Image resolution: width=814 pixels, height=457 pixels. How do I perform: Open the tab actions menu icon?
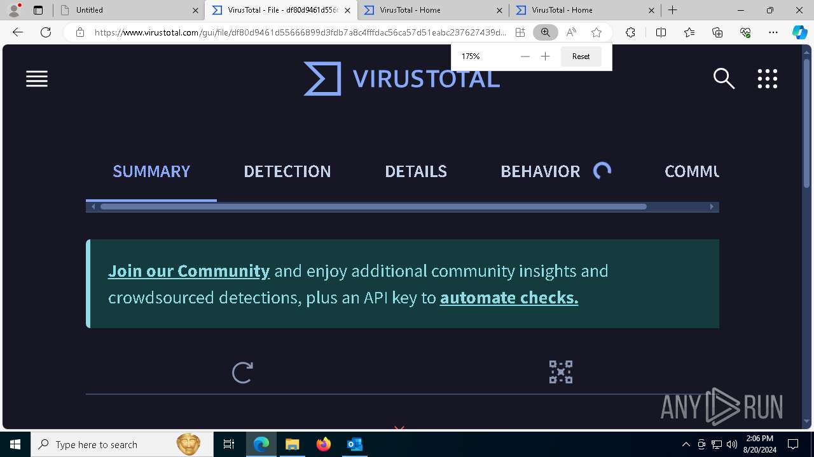(x=38, y=10)
